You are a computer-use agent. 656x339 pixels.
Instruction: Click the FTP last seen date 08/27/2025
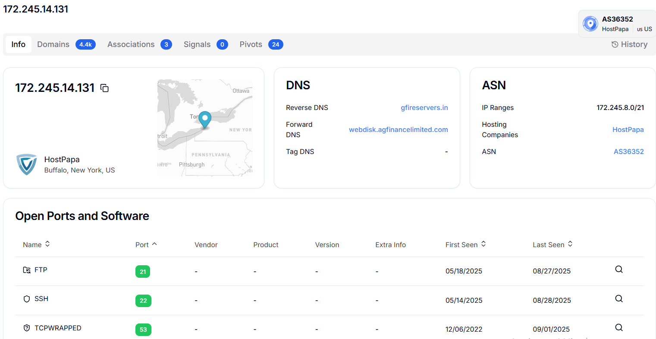tap(552, 271)
